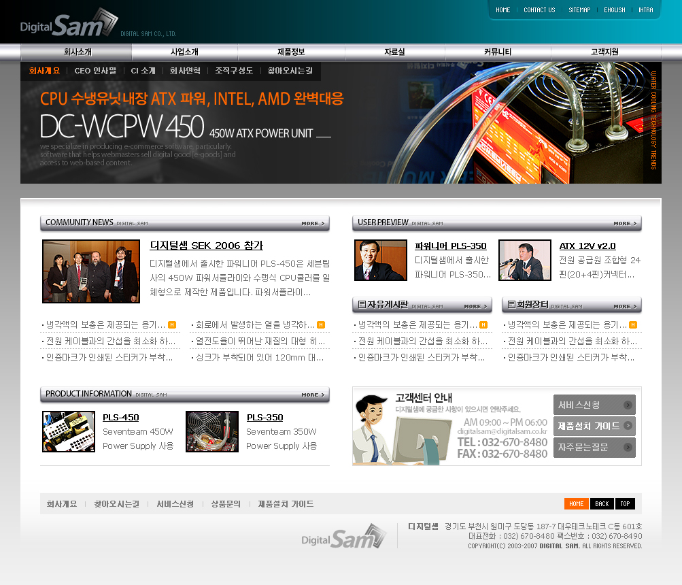Click the 자유게시판 board icon
Image resolution: width=682 pixels, height=585 pixels.
pos(362,305)
